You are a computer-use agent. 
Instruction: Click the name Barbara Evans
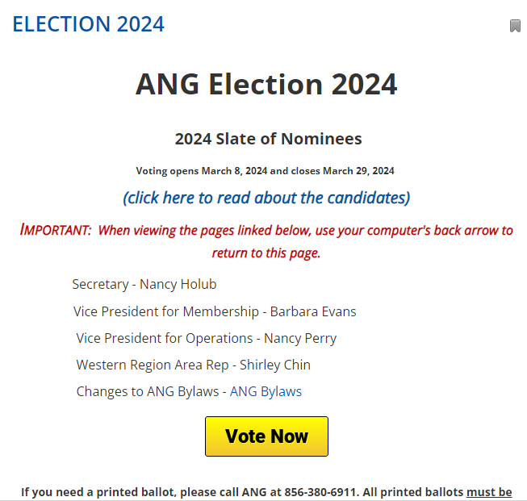tap(313, 311)
